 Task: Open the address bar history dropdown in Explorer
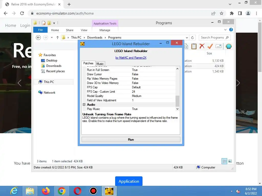[x=187, y=38]
